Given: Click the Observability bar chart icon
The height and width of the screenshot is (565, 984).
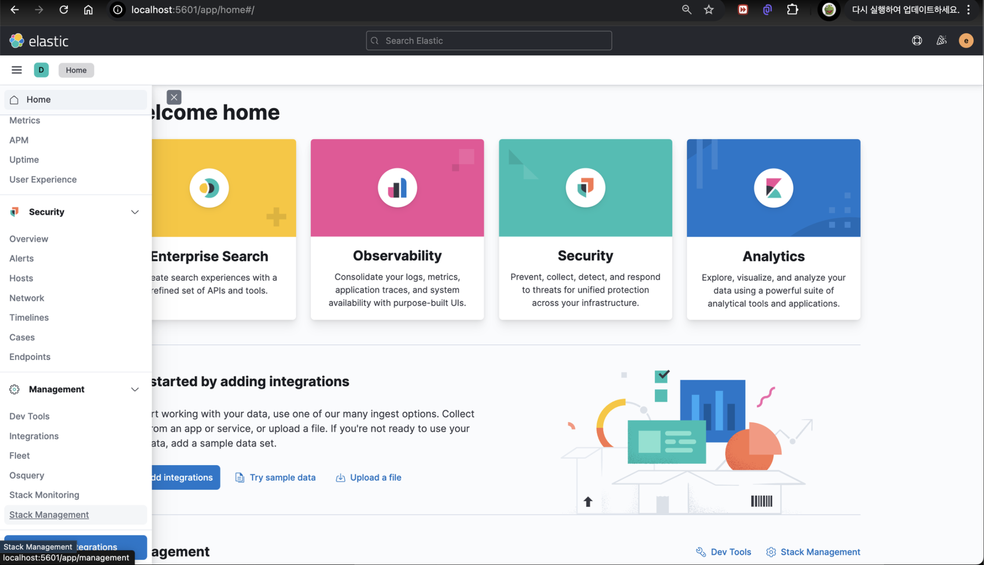Looking at the screenshot, I should click(397, 188).
